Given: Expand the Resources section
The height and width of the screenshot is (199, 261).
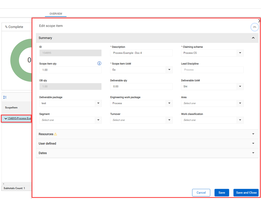Looking at the screenshot, I should [253, 134].
